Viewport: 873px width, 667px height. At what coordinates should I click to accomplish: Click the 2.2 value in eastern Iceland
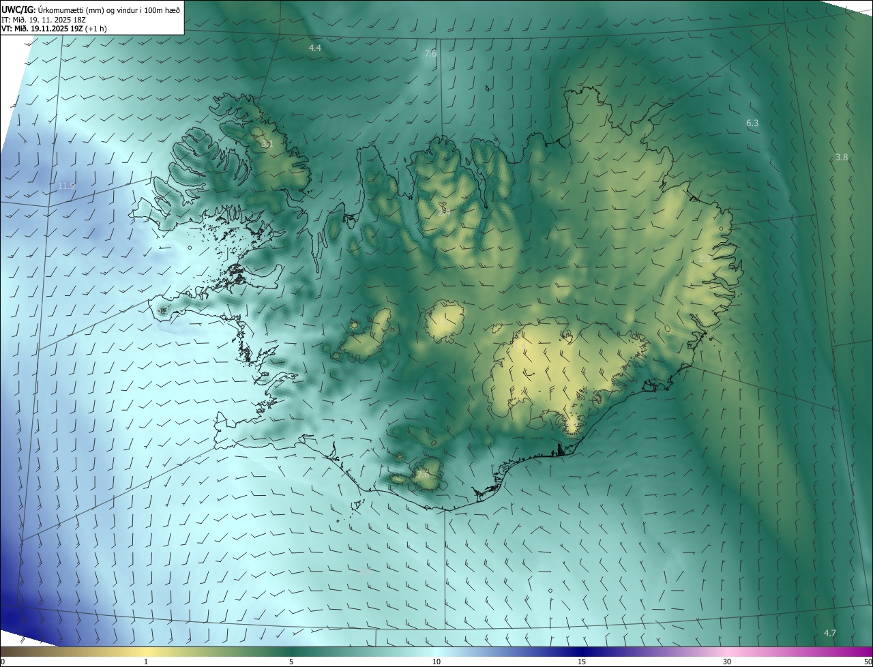[x=705, y=259]
